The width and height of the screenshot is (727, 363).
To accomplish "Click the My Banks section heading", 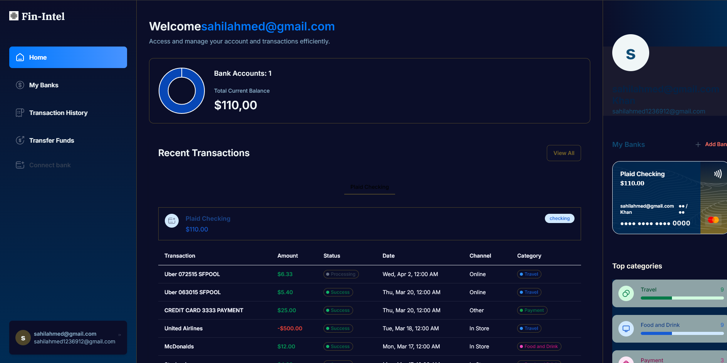I will (x=628, y=145).
